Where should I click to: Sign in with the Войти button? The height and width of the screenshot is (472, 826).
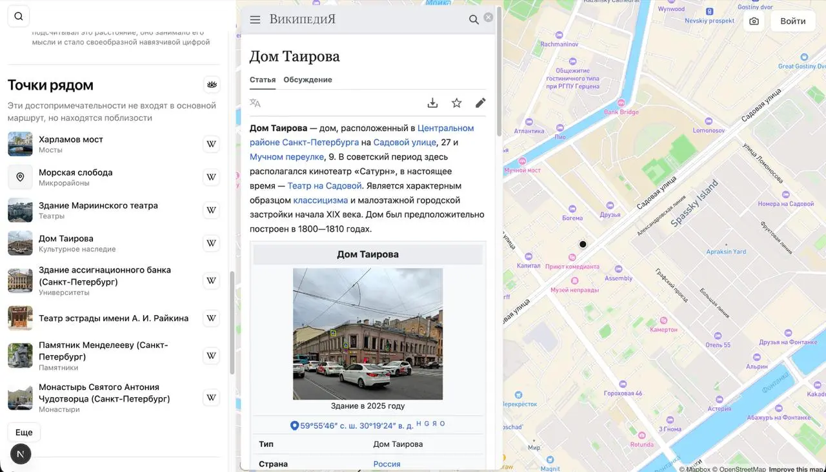click(793, 21)
